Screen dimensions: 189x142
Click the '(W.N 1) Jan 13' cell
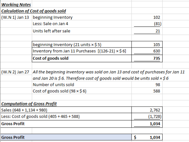pyautogui.click(x=15, y=17)
